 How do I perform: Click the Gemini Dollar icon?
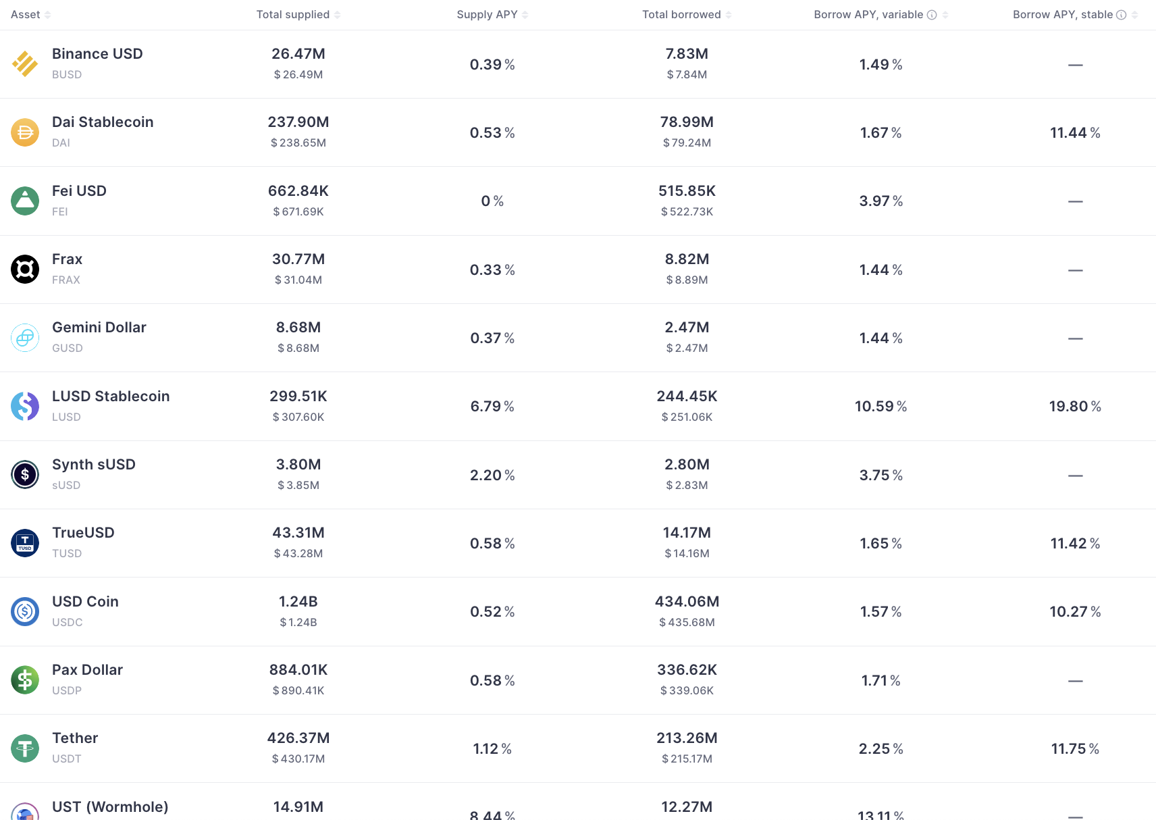[25, 338]
